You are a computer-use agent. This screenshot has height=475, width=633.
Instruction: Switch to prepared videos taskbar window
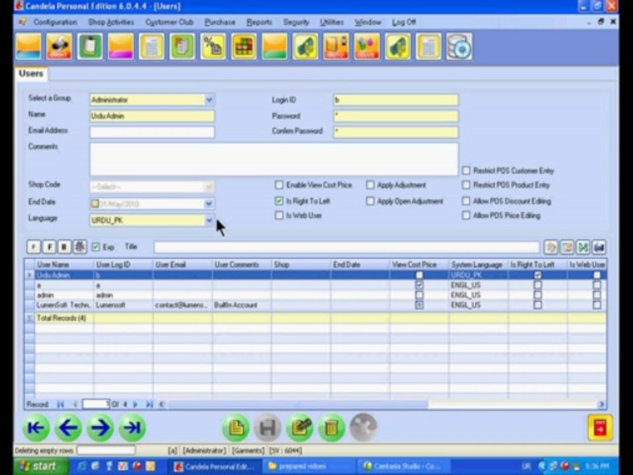[x=309, y=466]
